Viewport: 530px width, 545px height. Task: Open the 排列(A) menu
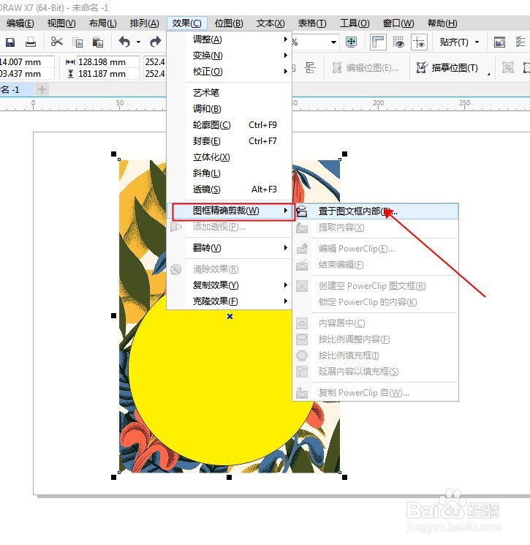pyautogui.click(x=145, y=23)
